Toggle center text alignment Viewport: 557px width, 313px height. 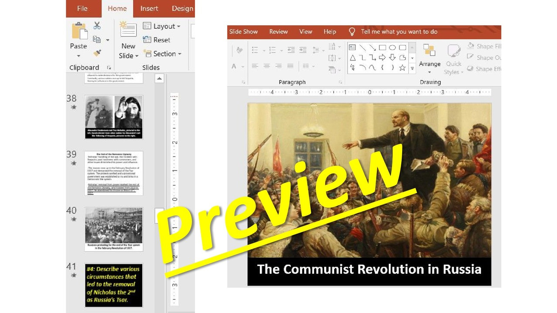[267, 66]
